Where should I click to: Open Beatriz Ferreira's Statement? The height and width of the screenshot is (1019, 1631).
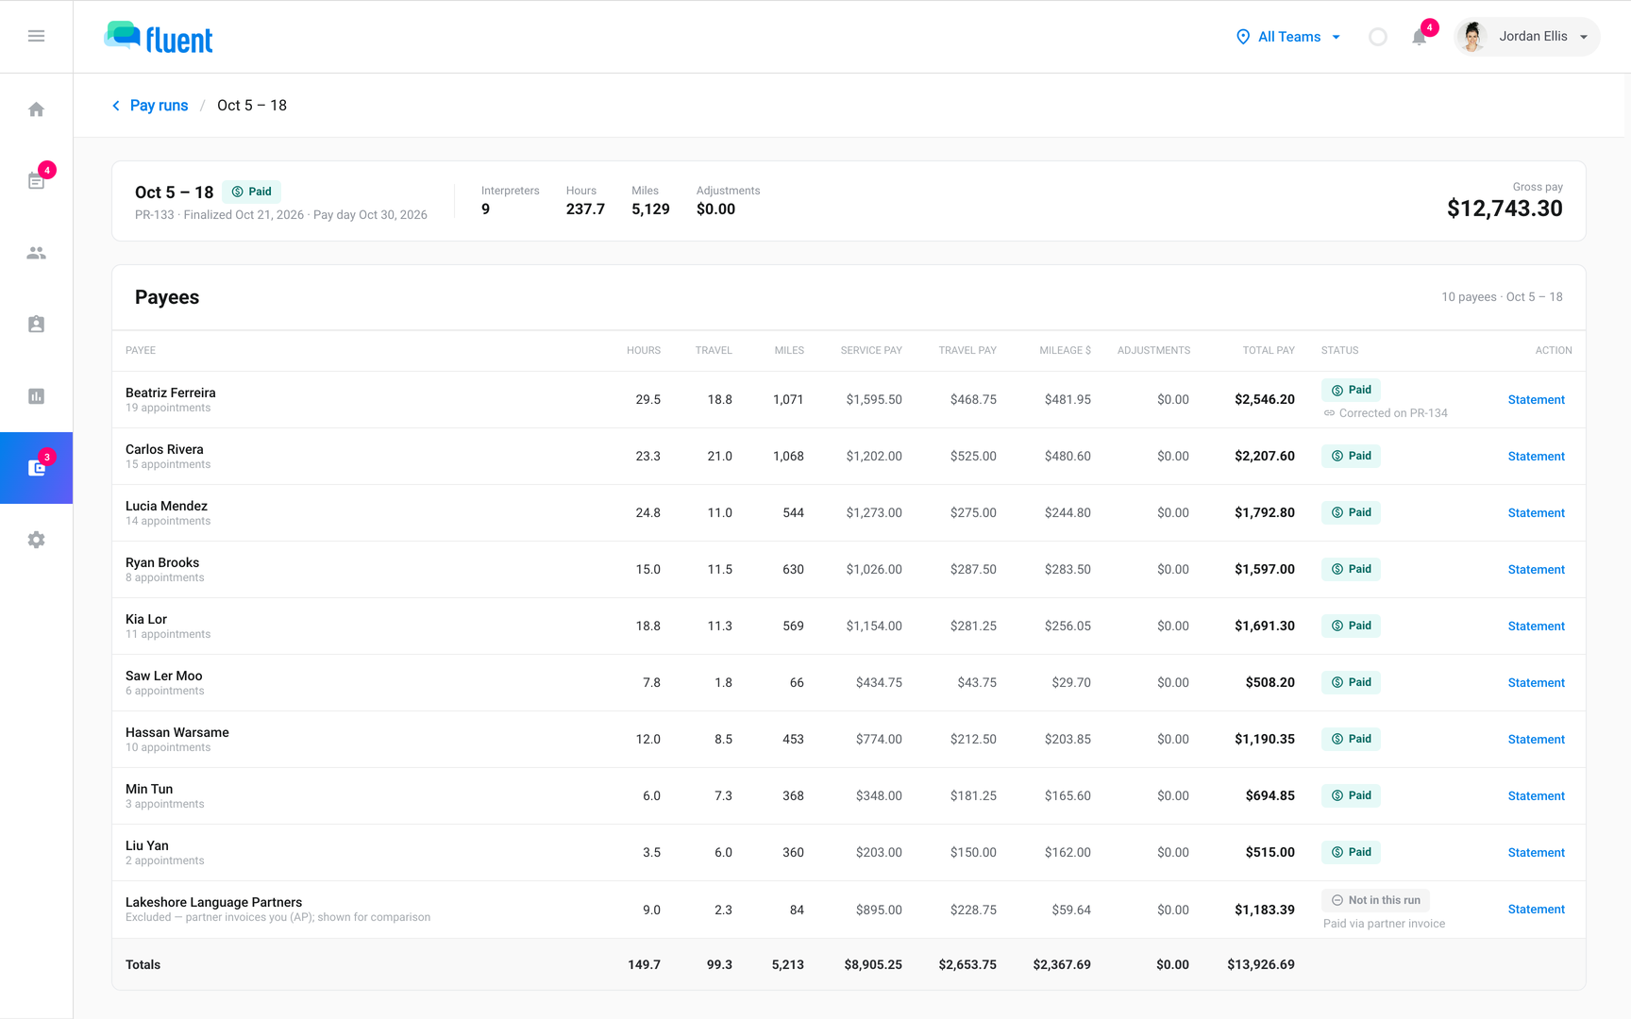click(1536, 400)
